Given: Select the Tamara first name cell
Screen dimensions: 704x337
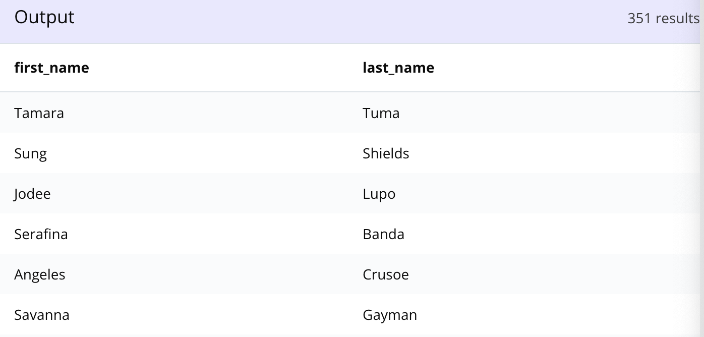Looking at the screenshot, I should click(x=39, y=113).
